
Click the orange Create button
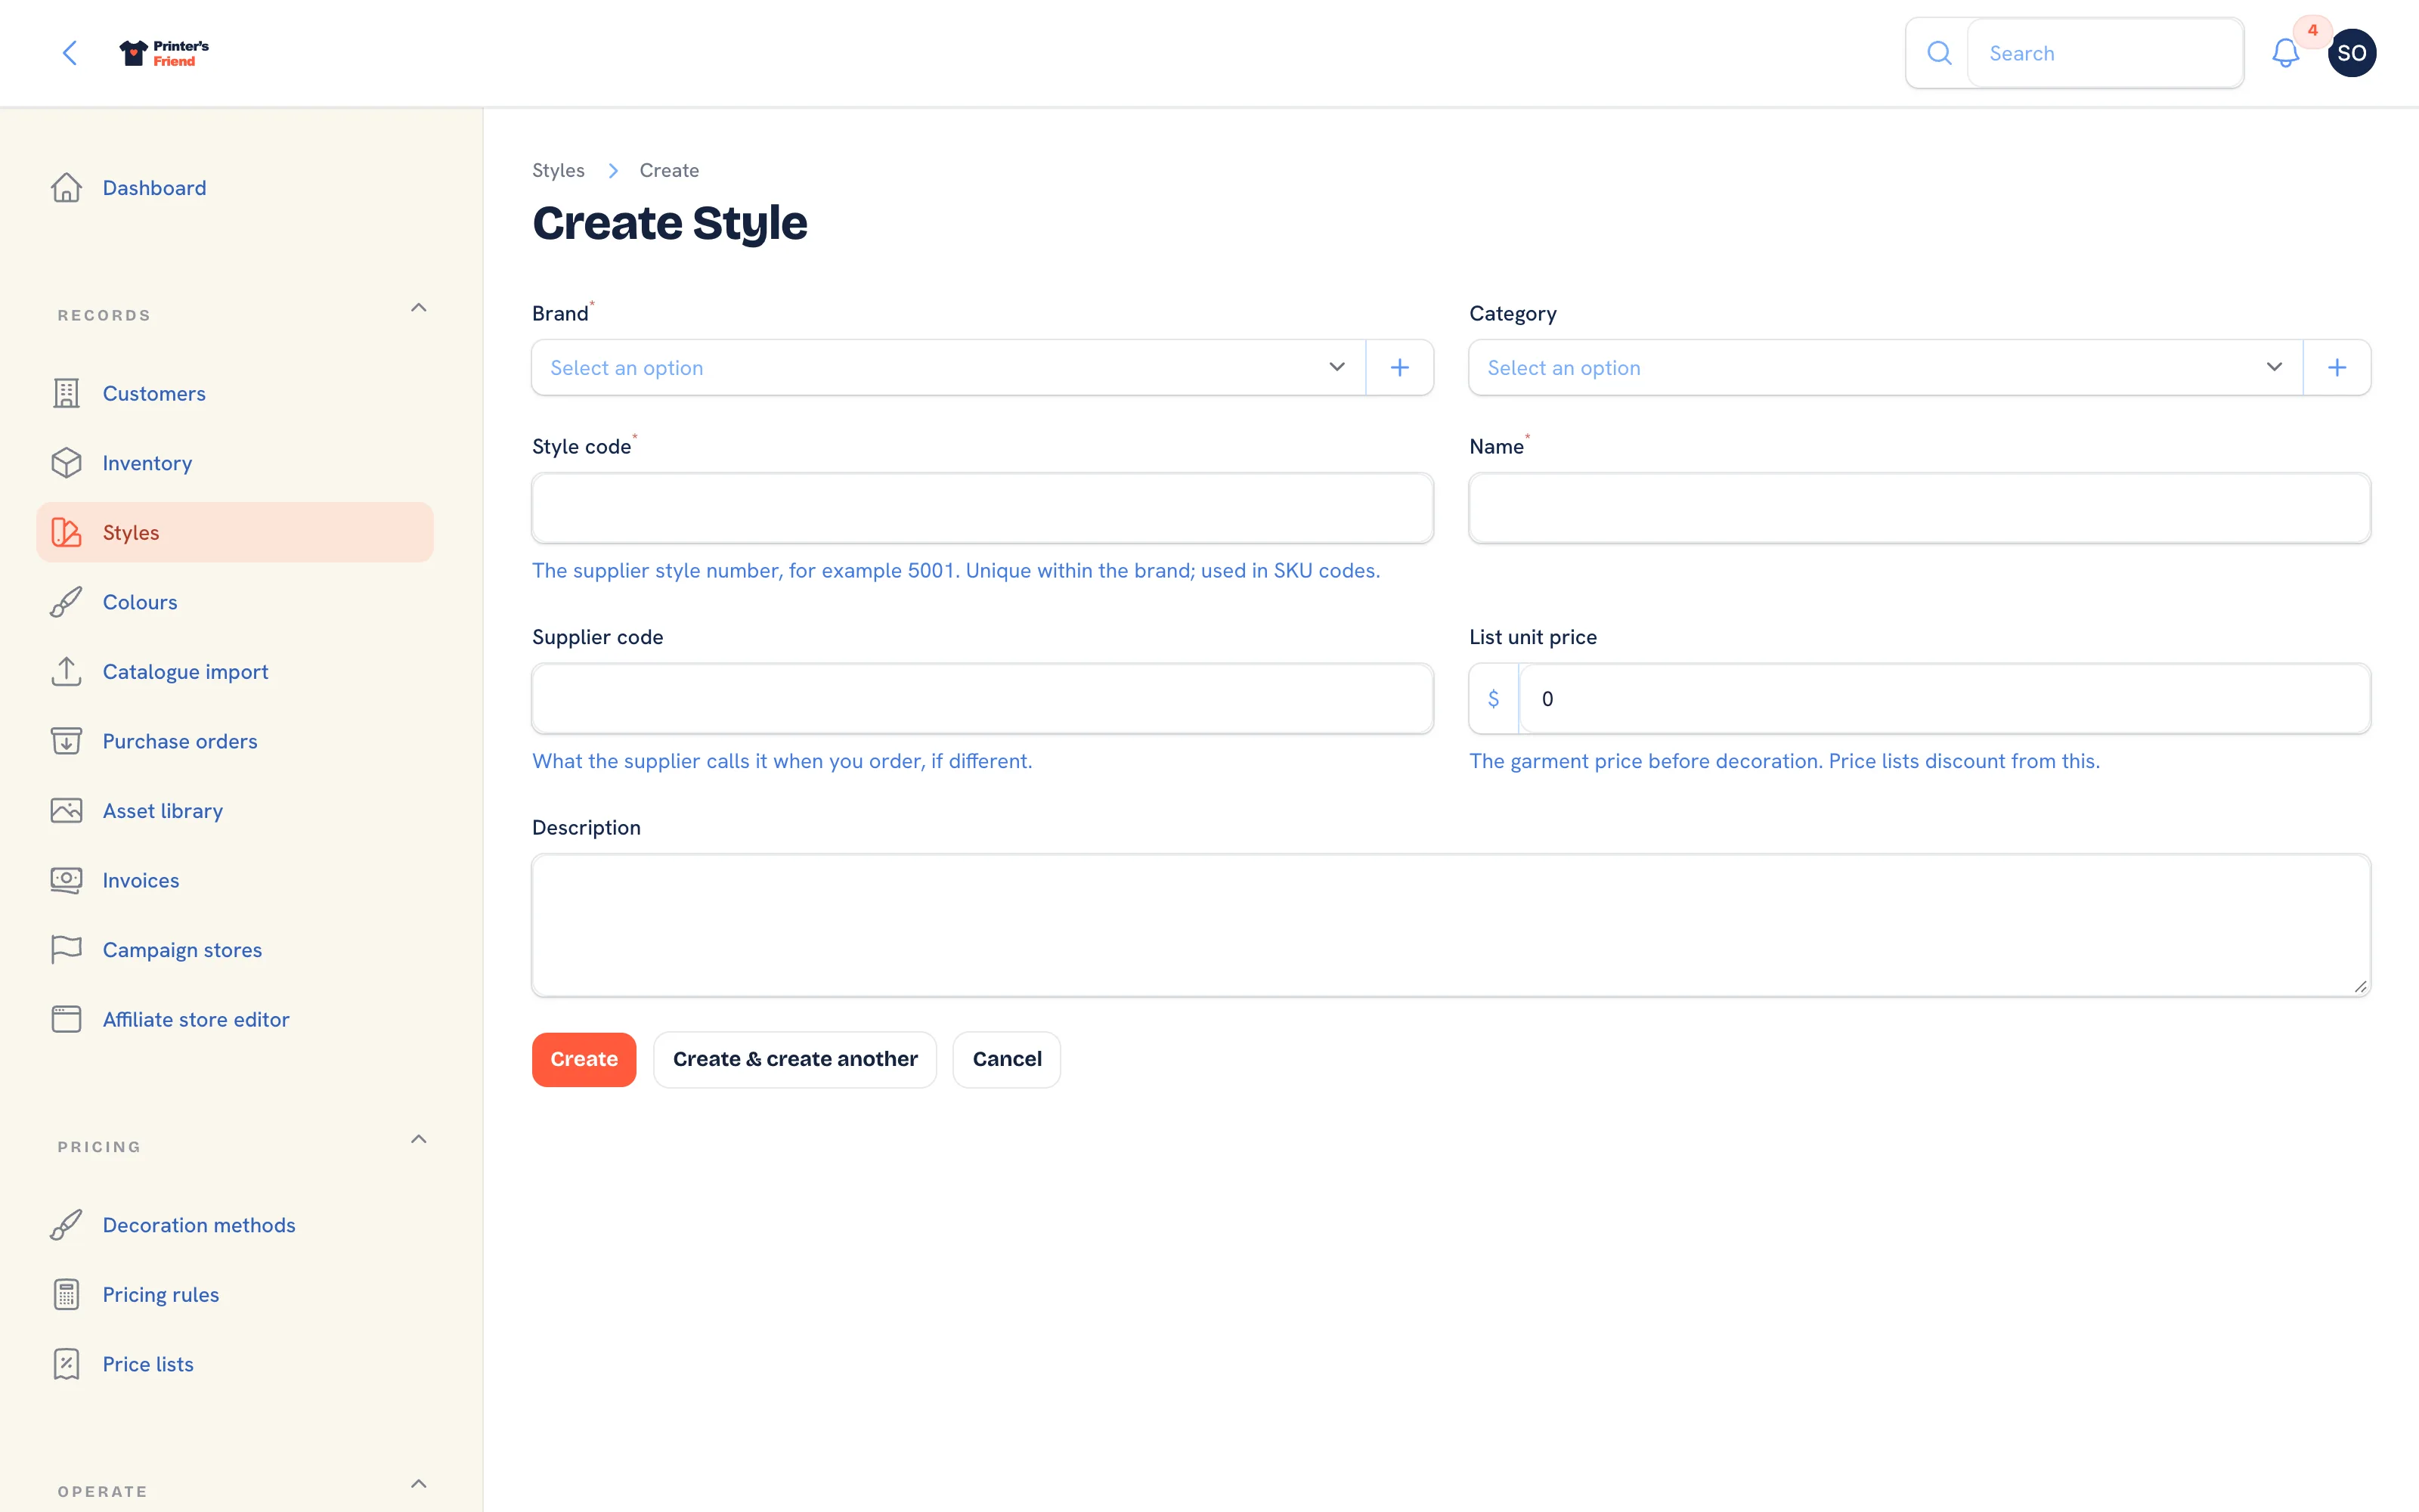(584, 1059)
